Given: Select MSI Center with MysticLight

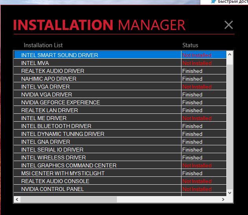Looking at the screenshot, I should [63, 173].
